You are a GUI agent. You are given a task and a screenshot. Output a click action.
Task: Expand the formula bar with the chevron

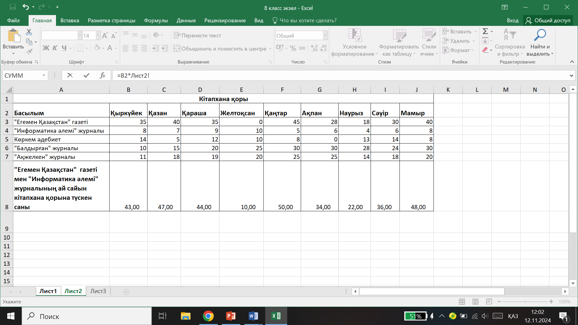point(571,76)
